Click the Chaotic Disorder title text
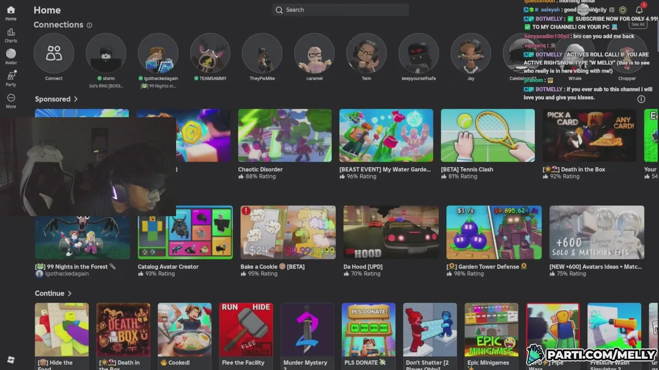This screenshot has height=370, width=659. click(x=261, y=169)
